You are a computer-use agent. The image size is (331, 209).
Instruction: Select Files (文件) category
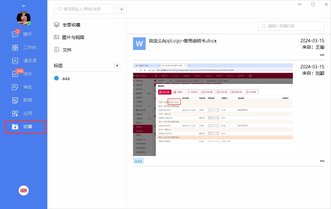pos(67,50)
